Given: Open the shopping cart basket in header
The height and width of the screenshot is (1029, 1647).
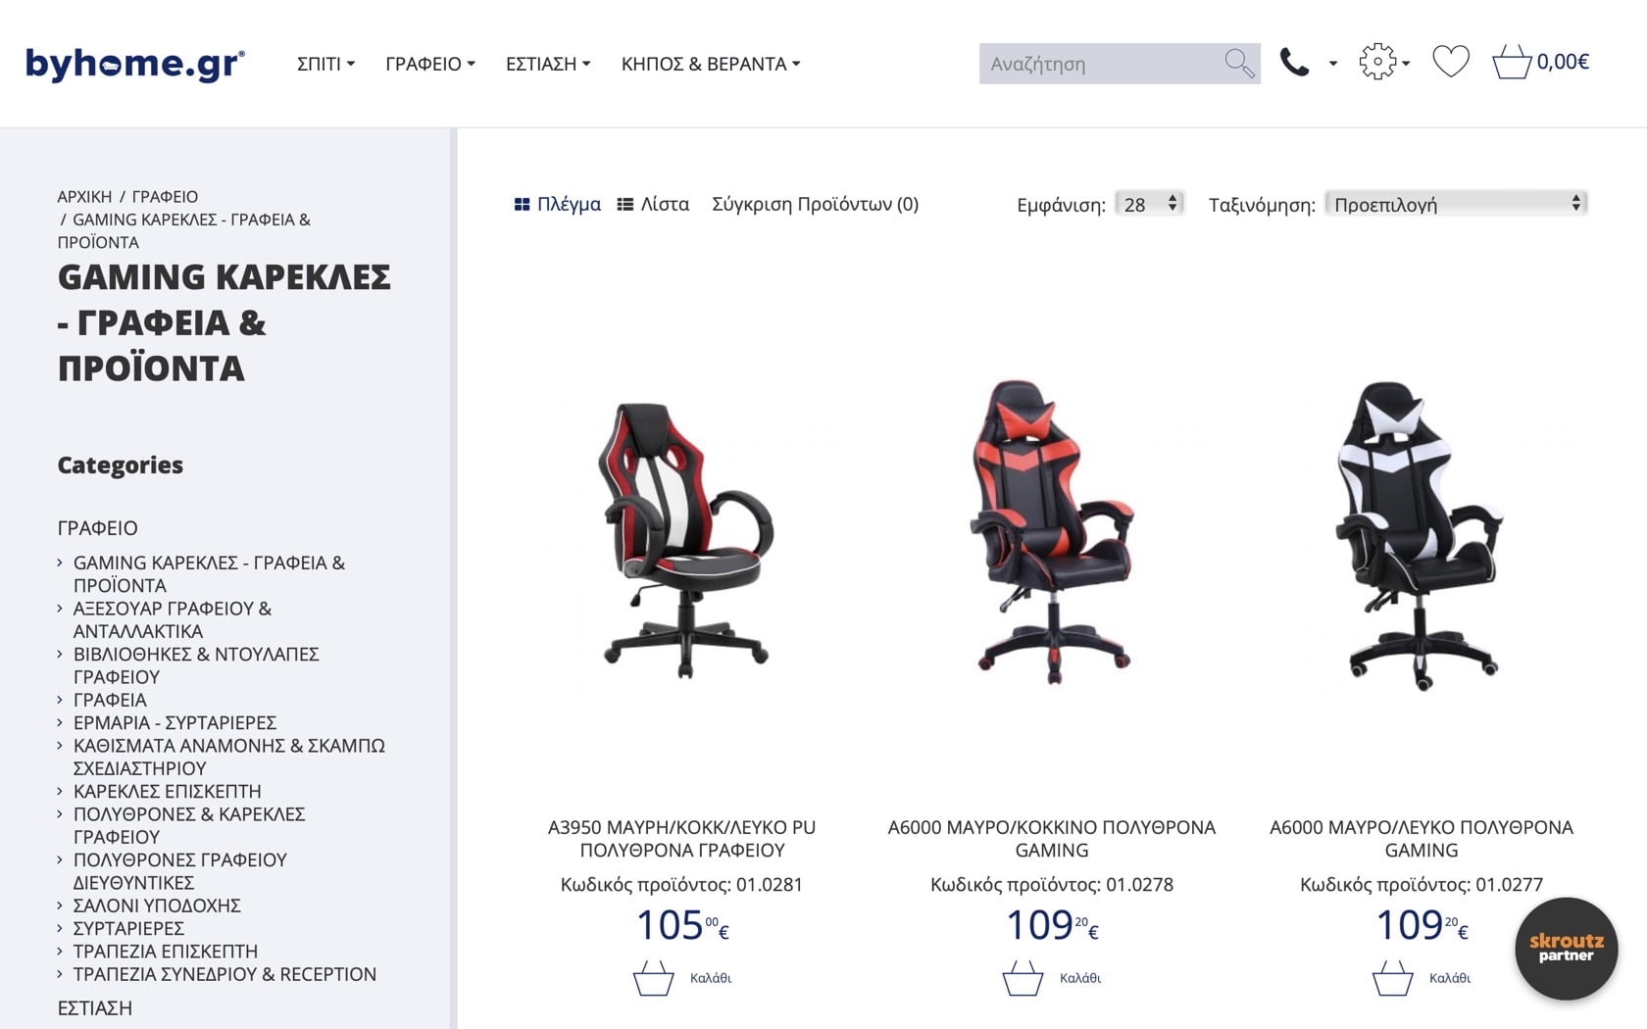Looking at the screenshot, I should pyautogui.click(x=1512, y=62).
